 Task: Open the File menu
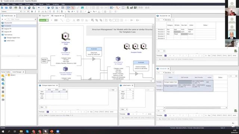tap(3, 4)
